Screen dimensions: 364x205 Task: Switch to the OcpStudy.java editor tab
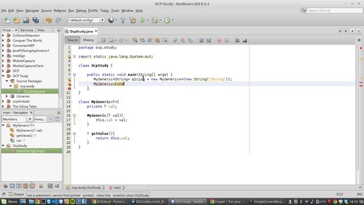point(81,31)
